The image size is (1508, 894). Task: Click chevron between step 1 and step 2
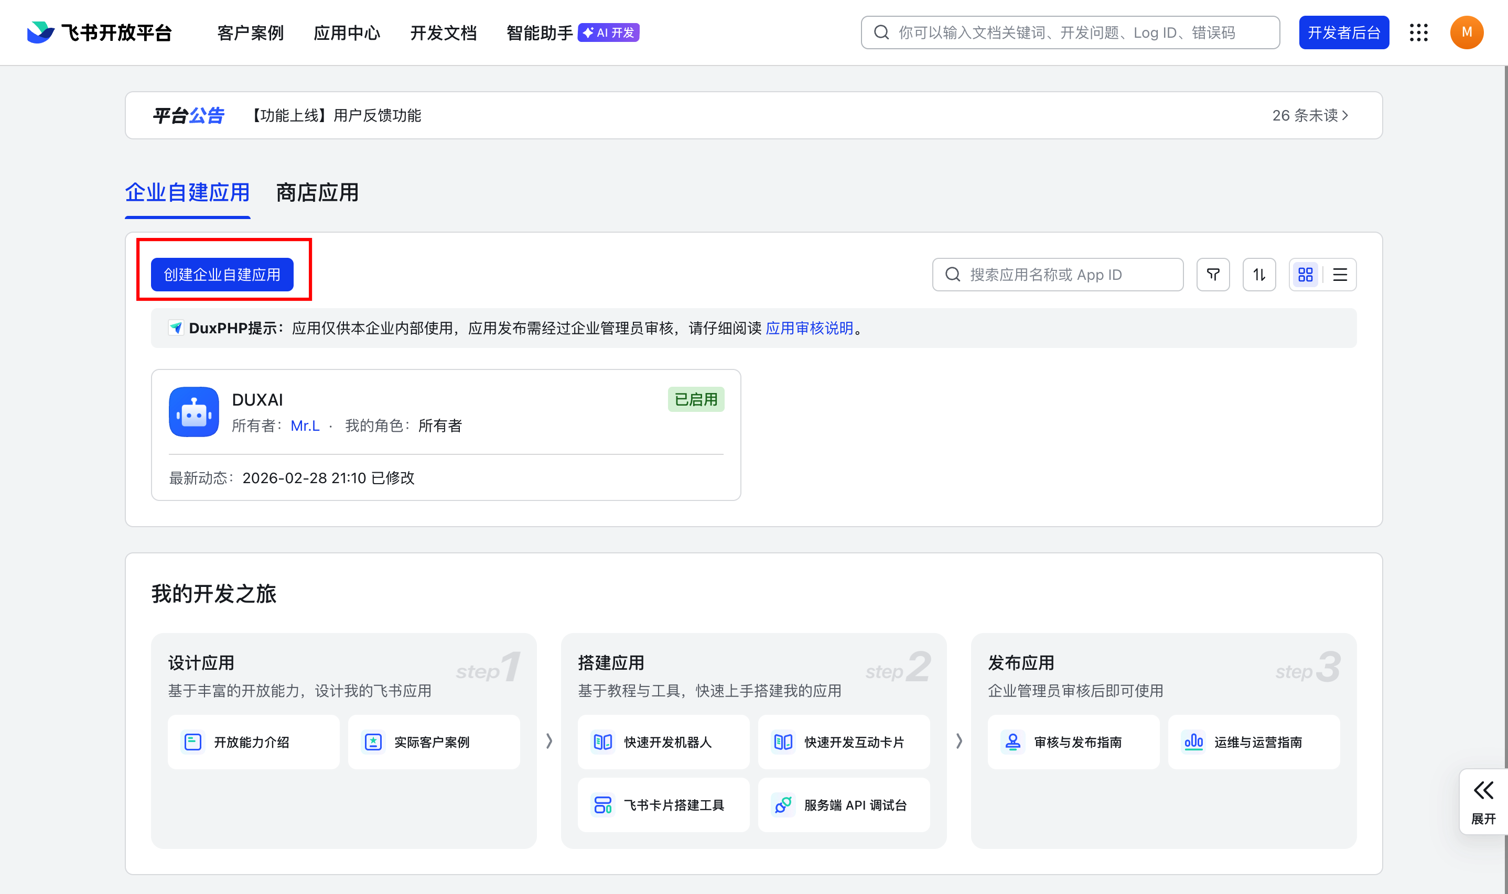(x=548, y=742)
